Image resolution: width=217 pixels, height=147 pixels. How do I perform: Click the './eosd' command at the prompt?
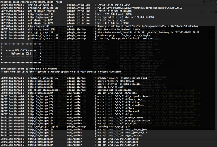tap(58, 2)
